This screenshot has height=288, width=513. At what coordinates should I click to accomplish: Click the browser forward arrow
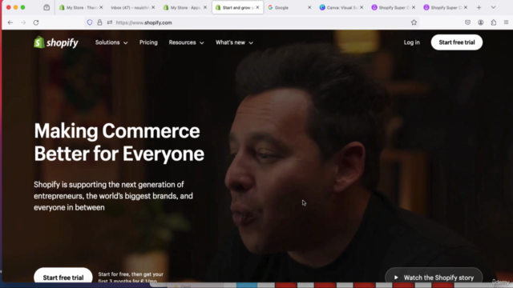(x=23, y=22)
